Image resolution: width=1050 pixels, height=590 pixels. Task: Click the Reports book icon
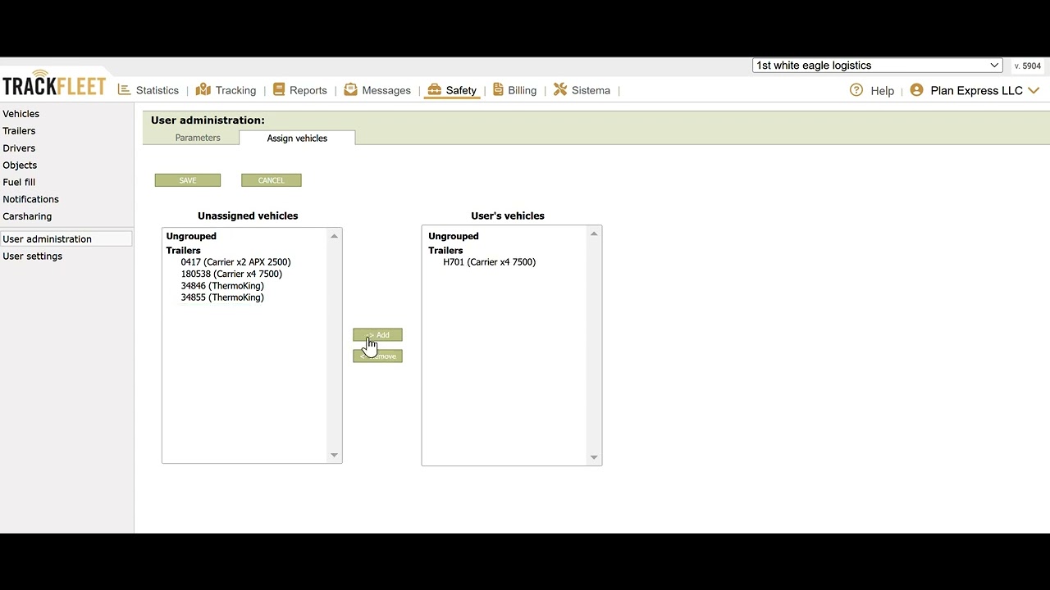[279, 89]
